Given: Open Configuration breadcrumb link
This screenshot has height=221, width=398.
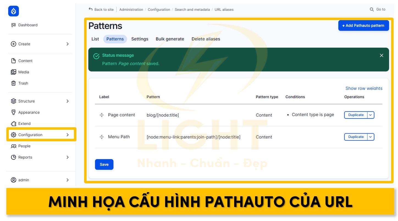Looking at the screenshot, I should click(x=159, y=9).
